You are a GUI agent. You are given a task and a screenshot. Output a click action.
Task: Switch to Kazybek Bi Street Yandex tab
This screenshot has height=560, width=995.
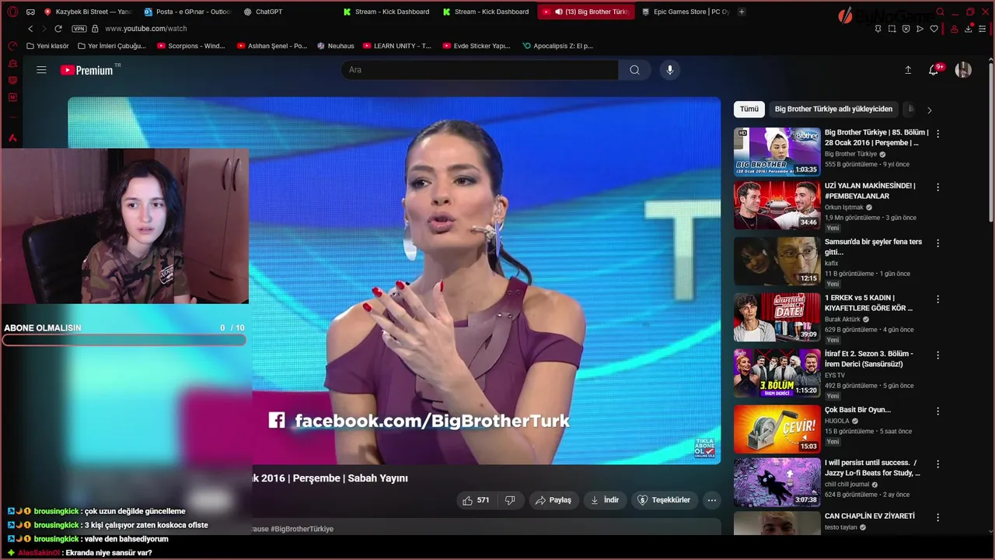pos(87,12)
